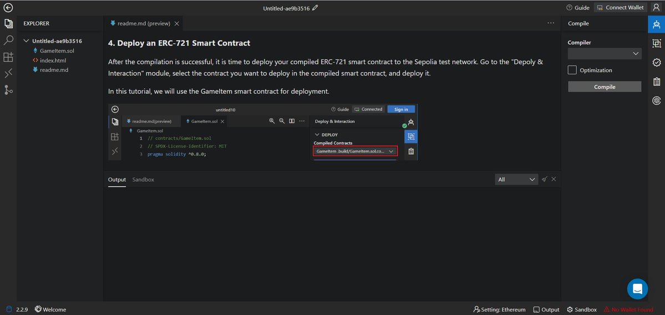665x315 pixels.
Task: Open index.html in the explorer
Action: click(53, 60)
